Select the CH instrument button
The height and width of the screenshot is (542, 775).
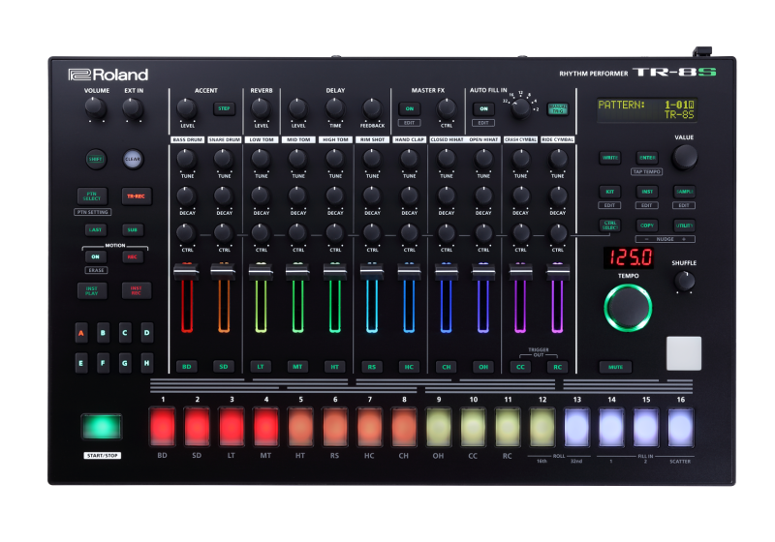(x=447, y=367)
